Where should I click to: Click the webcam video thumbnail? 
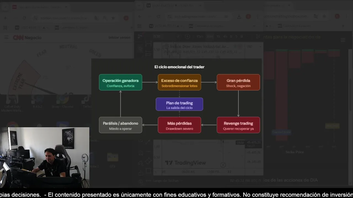(x=45, y=157)
